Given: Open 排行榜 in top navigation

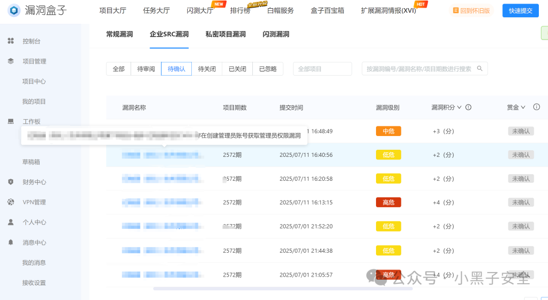Looking at the screenshot, I should 241,11.
